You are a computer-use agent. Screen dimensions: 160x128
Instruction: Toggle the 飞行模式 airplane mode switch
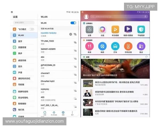point(31,29)
